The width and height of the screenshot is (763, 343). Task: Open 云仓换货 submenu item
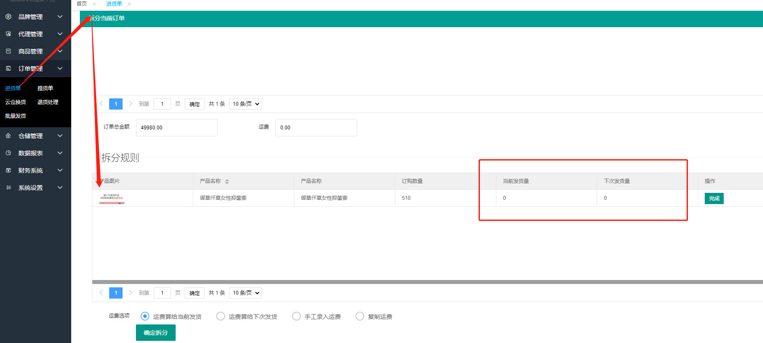point(16,102)
